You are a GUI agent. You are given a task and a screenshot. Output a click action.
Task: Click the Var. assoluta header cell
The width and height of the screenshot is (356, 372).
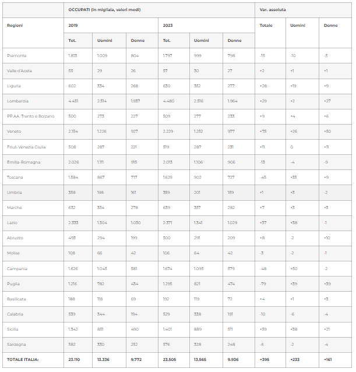coord(273,10)
